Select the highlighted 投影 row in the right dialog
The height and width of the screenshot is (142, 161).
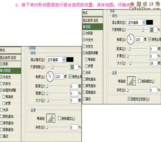pyautogui.click(x=92, y=27)
